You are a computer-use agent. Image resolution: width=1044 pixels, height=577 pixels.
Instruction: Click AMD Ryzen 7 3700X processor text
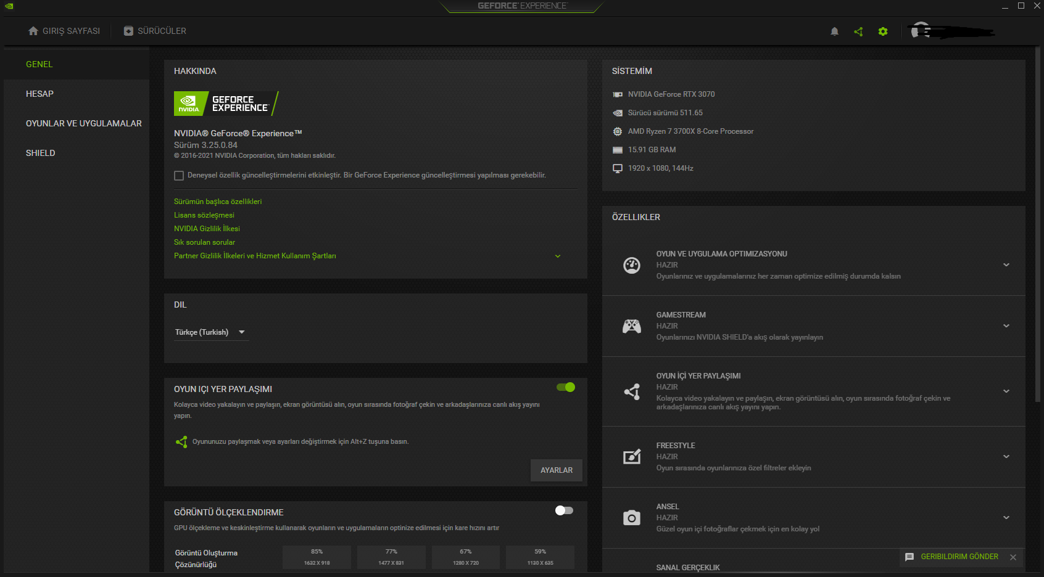point(690,131)
